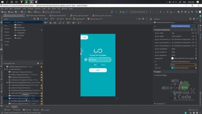Select the Male radio button in preview

point(92,65)
